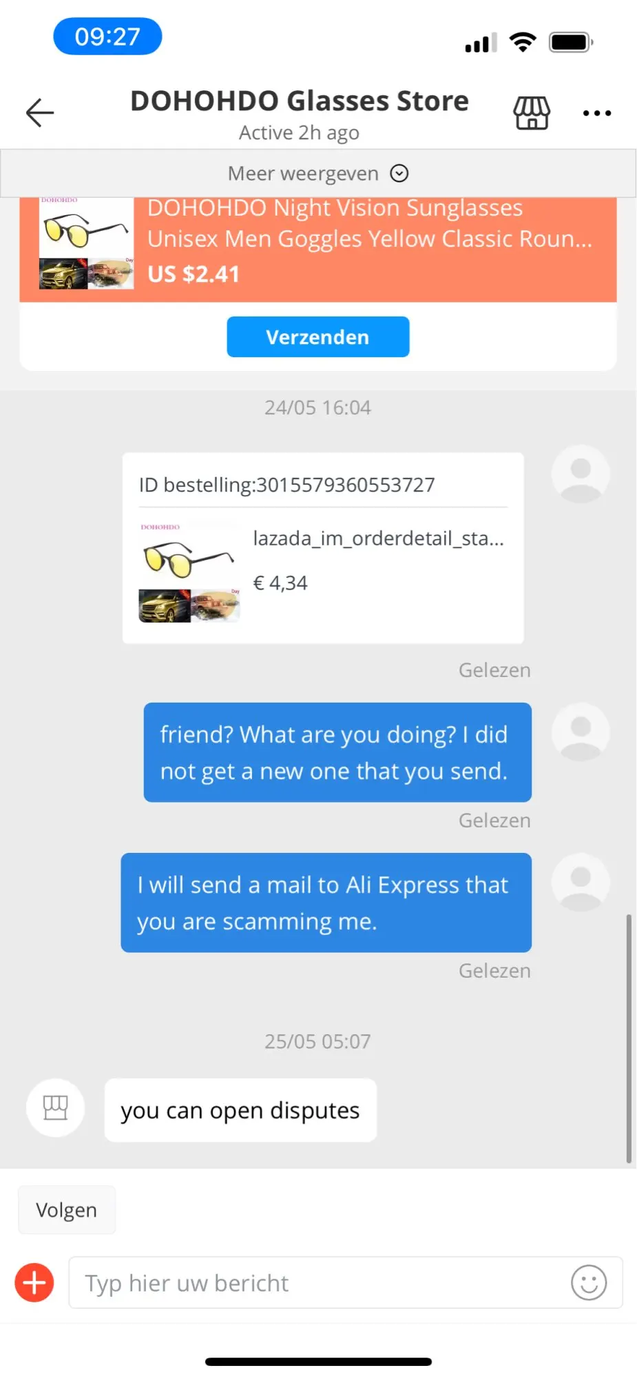Viewport: 637px width, 1379px height.
Task: Tap user avatar beside the order message
Action: click(581, 474)
